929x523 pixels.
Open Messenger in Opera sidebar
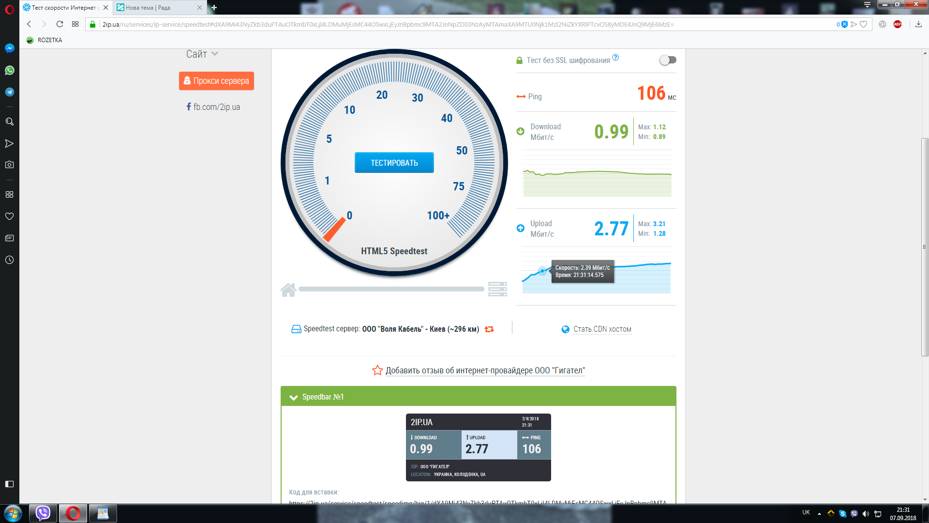(9, 48)
